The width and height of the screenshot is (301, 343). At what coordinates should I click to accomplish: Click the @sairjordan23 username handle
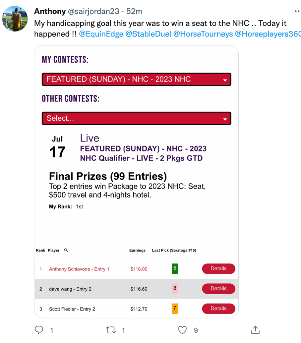(x=93, y=11)
